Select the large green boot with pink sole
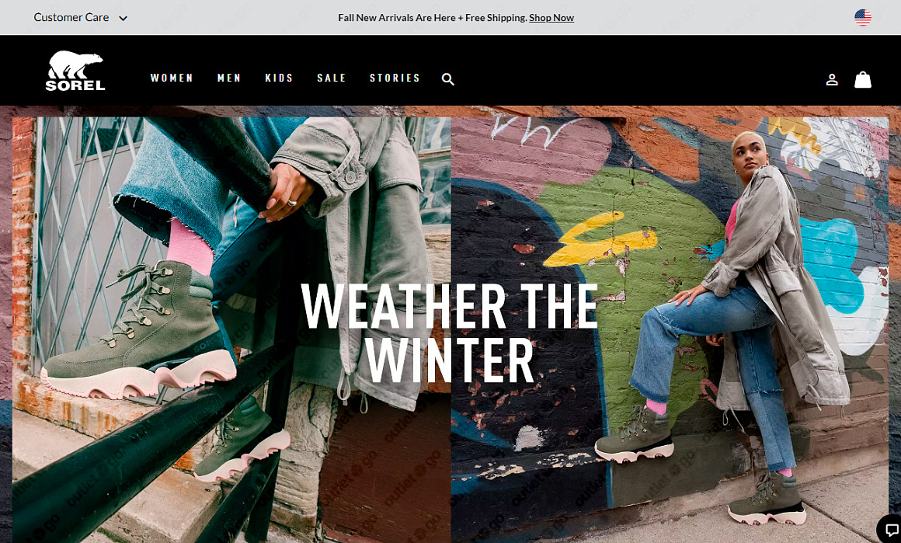 tap(138, 330)
